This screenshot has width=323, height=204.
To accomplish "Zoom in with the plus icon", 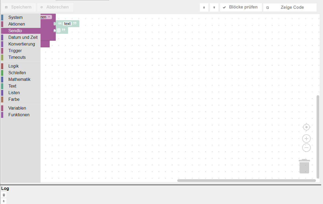I will [x=306, y=138].
